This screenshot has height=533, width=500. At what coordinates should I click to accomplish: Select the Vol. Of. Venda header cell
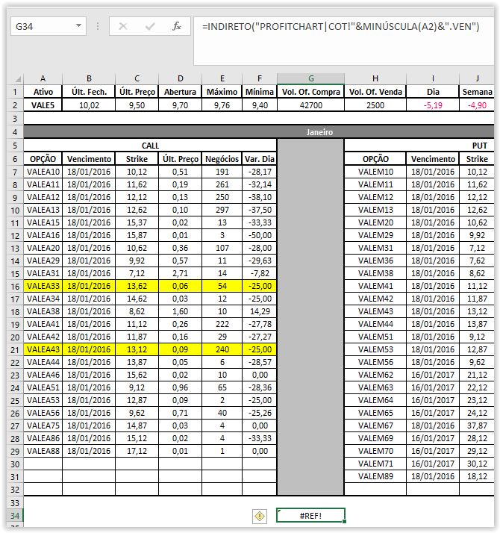pyautogui.click(x=375, y=92)
